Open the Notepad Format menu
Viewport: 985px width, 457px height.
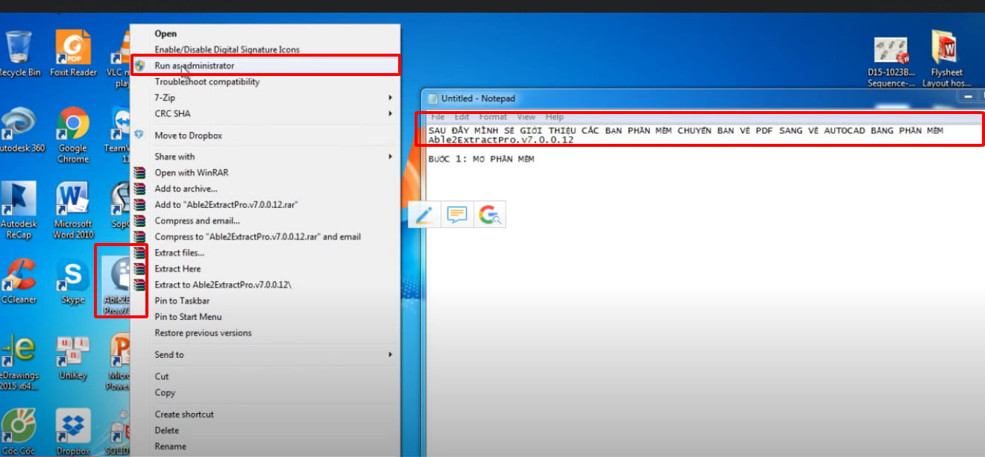[492, 117]
